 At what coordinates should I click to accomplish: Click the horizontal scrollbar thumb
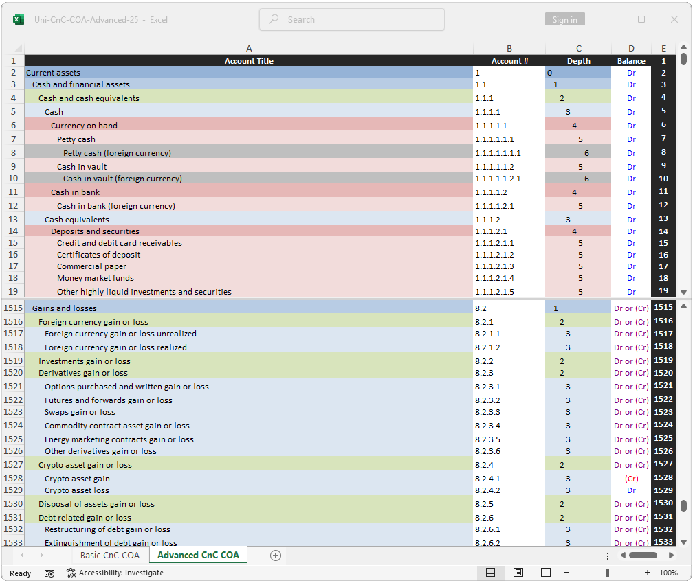[643, 556]
